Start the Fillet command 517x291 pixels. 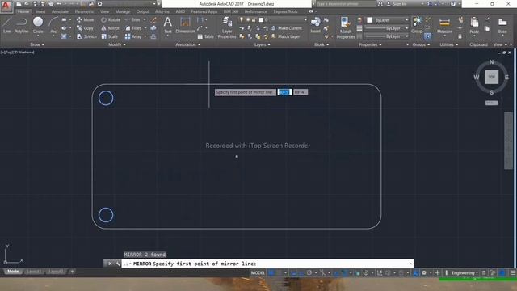pyautogui.click(x=133, y=28)
